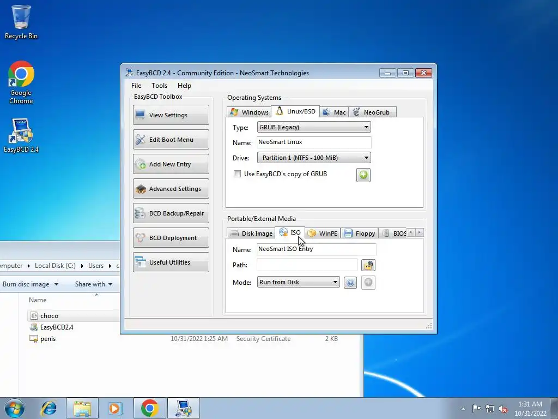Screen dimensions: 558x419
Task: Select the choco file in Explorer
Action: tap(49, 316)
